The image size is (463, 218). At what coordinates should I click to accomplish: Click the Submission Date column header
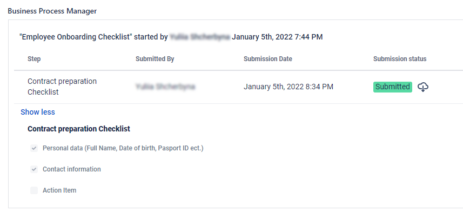click(x=269, y=59)
